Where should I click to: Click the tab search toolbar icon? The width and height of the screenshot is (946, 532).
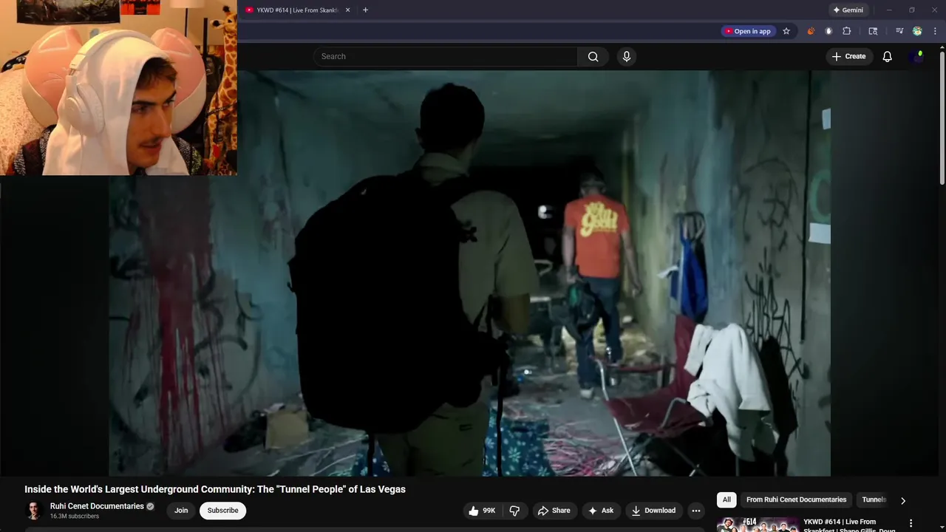pos(873,31)
